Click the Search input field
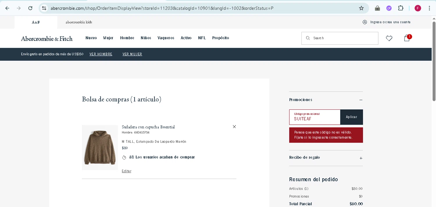Viewport: 436px width, 207px height. 340,38
